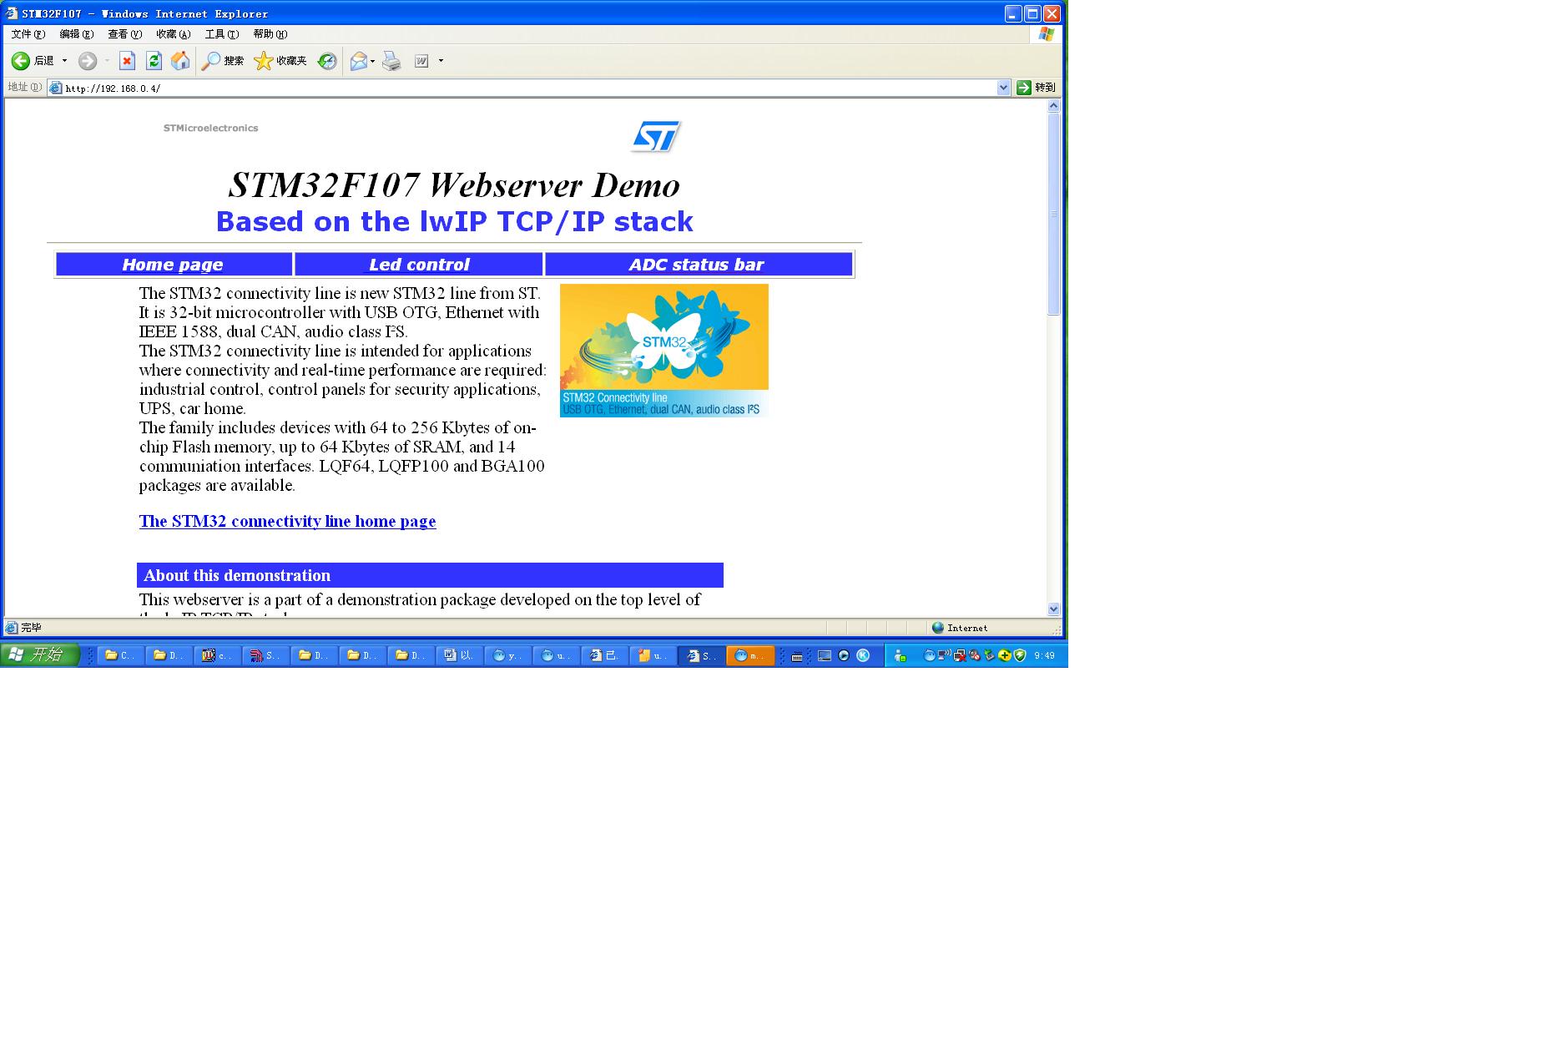Print the page with the printer icon
This screenshot has height=1061, width=1544.
click(x=391, y=61)
